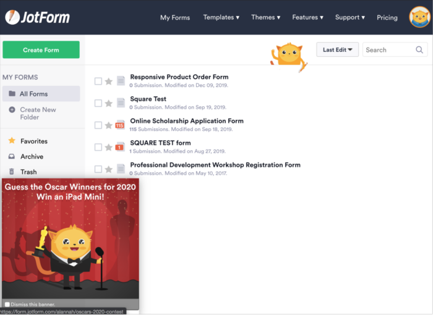Image resolution: width=433 pixels, height=315 pixels.
Task: Click '0 Submission. Modified on Sep 19, 2019.' text
Action: tap(178, 107)
